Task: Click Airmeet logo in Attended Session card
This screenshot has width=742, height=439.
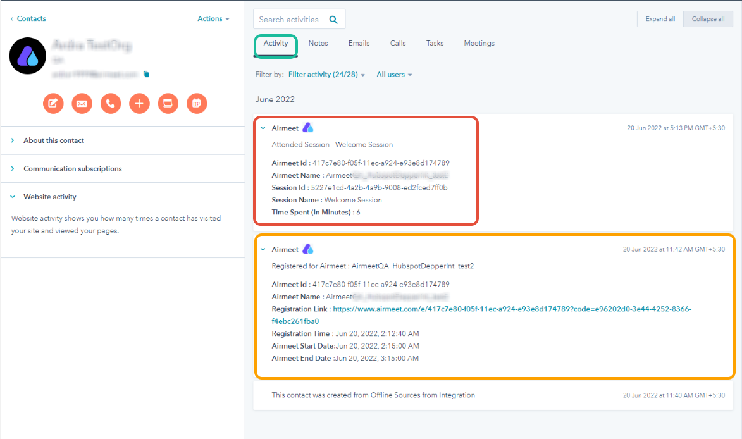Action: pos(308,128)
